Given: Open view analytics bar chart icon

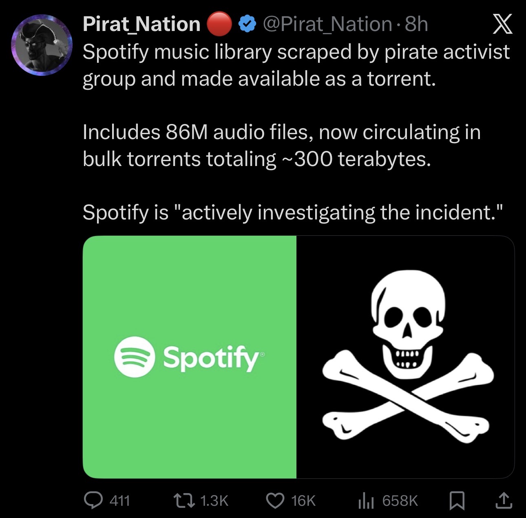Looking at the screenshot, I should point(366,500).
